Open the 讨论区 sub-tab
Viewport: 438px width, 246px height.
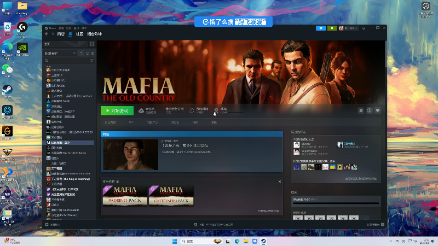point(175,122)
